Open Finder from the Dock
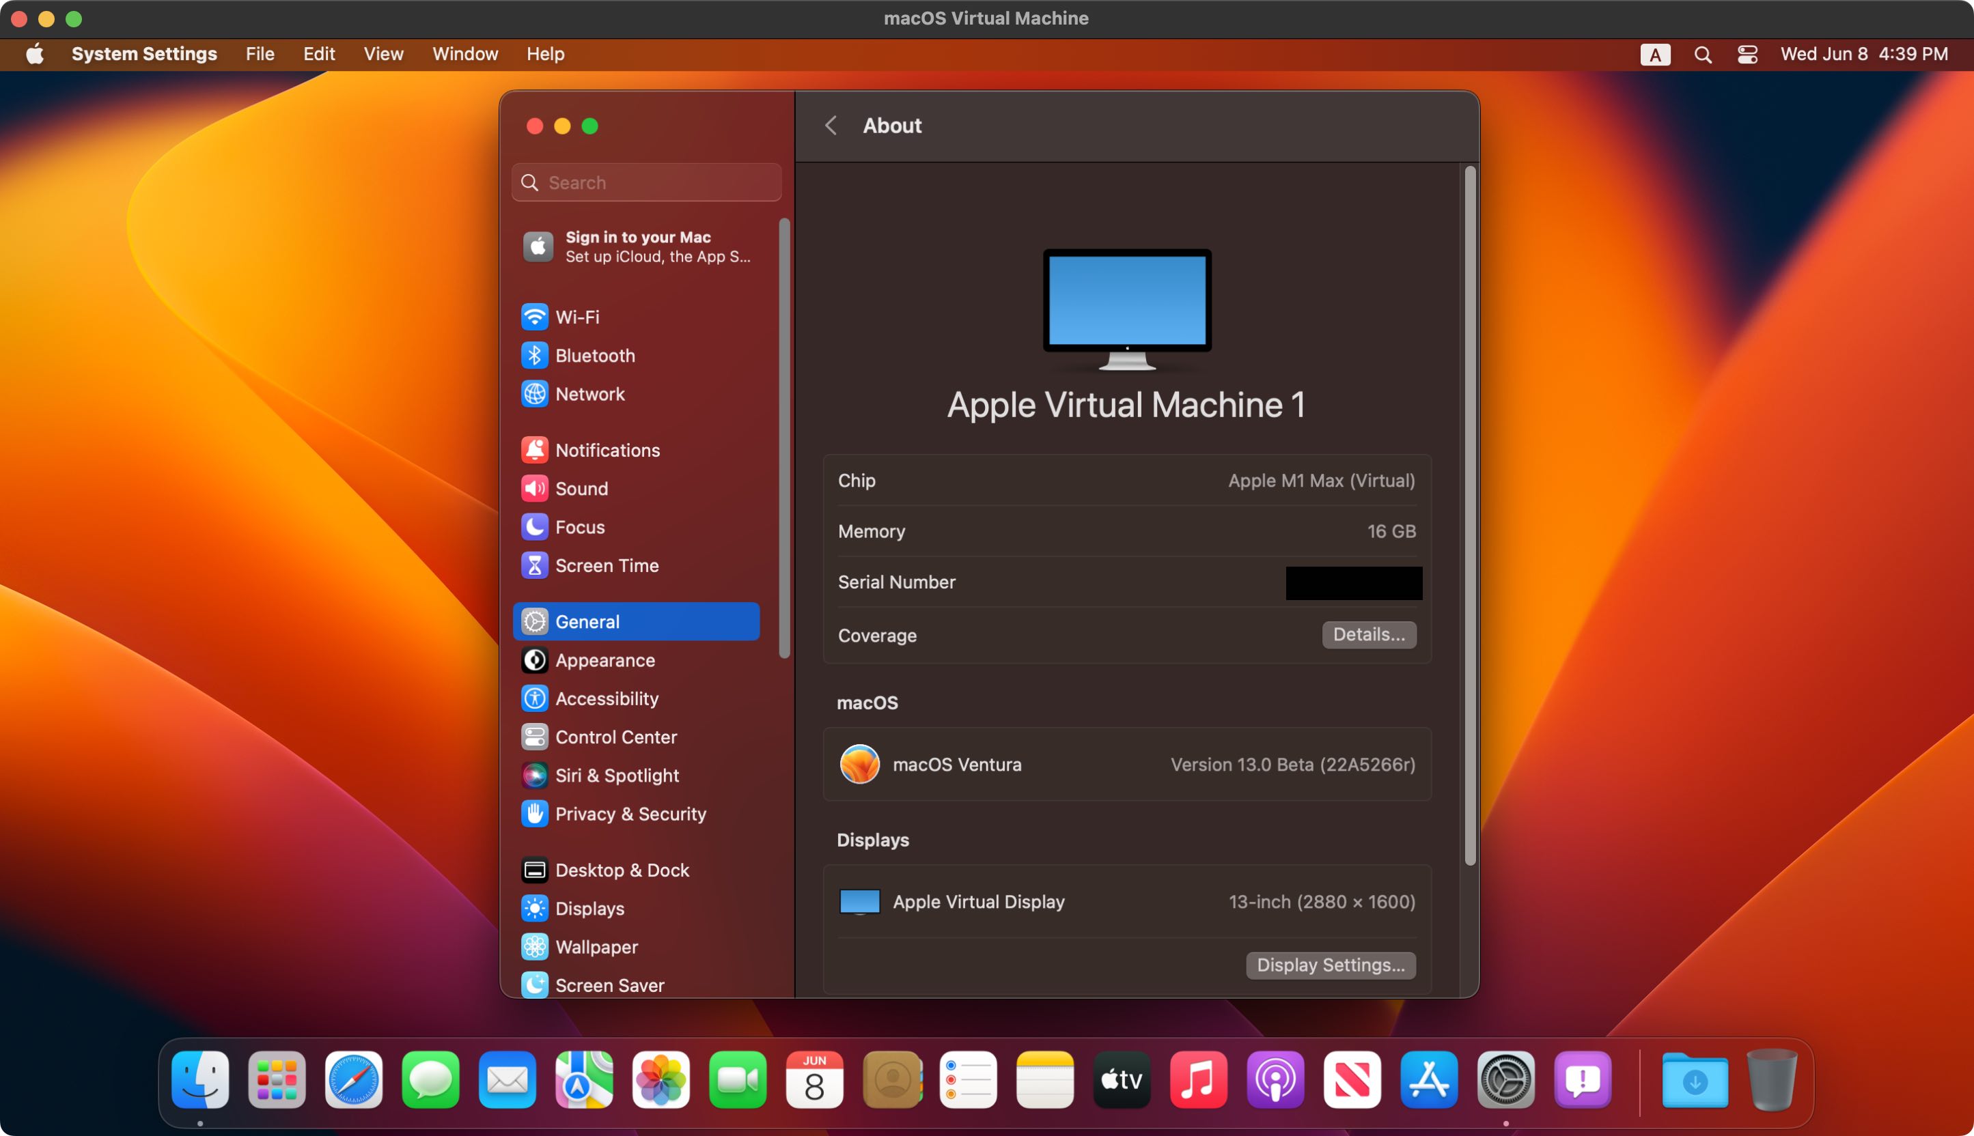This screenshot has height=1136, width=1974. point(200,1081)
